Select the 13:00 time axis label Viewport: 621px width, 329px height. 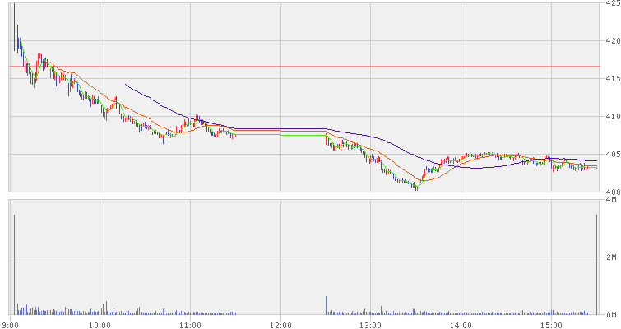(371, 323)
